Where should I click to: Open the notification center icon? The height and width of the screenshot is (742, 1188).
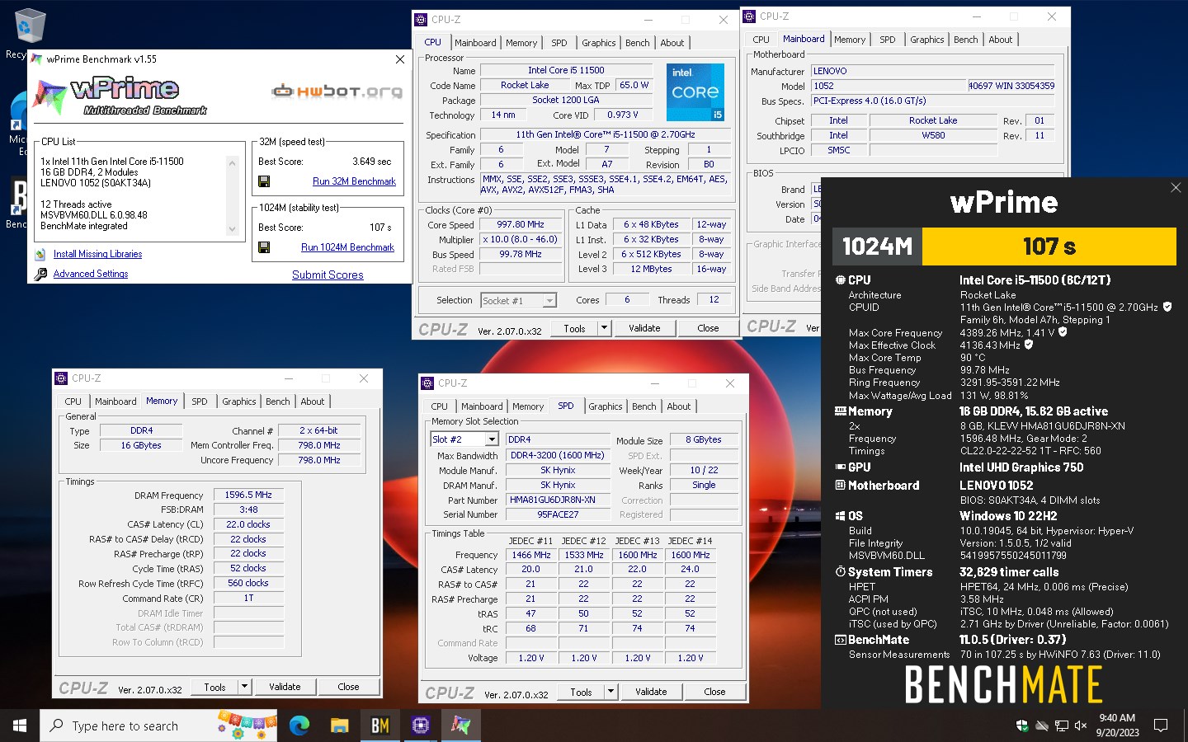(x=1161, y=726)
